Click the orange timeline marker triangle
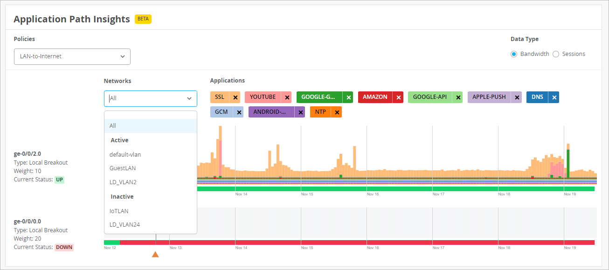 pos(155,254)
